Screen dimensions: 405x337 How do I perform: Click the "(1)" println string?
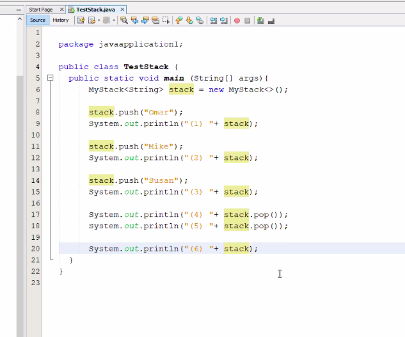(x=198, y=123)
